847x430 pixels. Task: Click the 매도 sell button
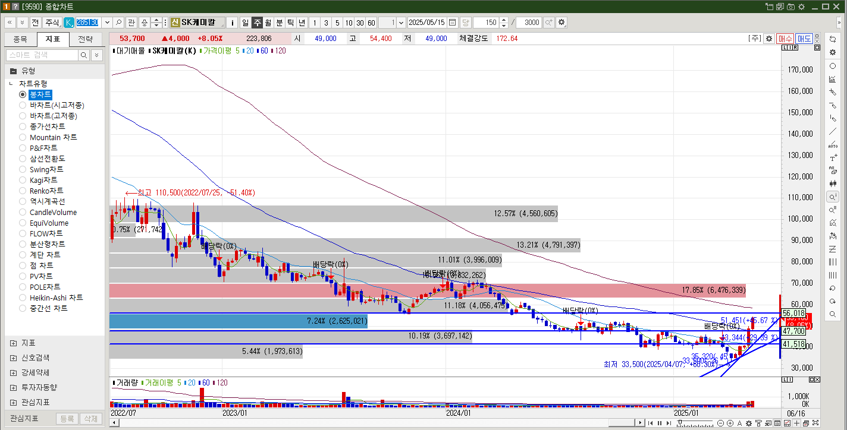coord(804,39)
